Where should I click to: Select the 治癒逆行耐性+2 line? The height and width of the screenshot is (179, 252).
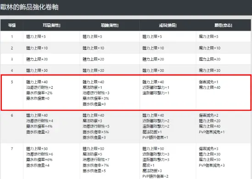pos(39,87)
